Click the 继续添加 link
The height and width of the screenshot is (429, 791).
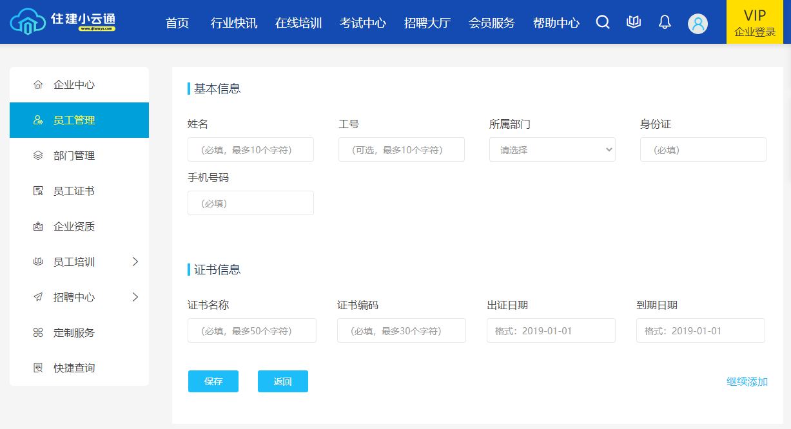(747, 382)
